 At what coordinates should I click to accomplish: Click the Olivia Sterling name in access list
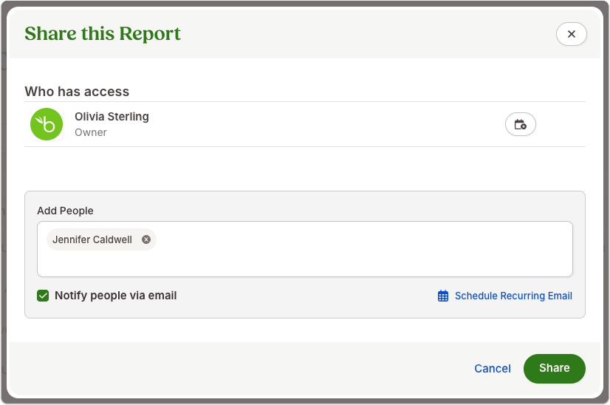point(112,117)
